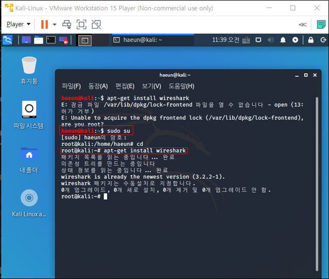Screen dimensions: 329x279
Task: Click the 'Unable to acquire the dpkg' error line
Action: [182, 118]
